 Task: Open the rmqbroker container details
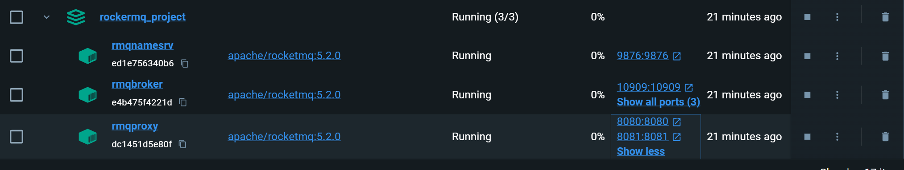137,84
